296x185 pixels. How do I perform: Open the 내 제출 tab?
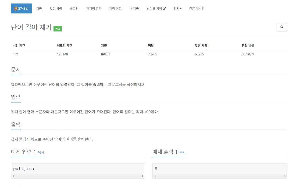[134, 9]
